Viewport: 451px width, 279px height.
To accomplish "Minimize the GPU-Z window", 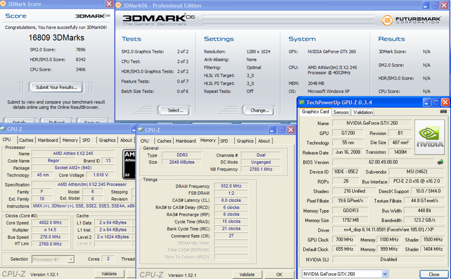I will [x=427, y=102].
